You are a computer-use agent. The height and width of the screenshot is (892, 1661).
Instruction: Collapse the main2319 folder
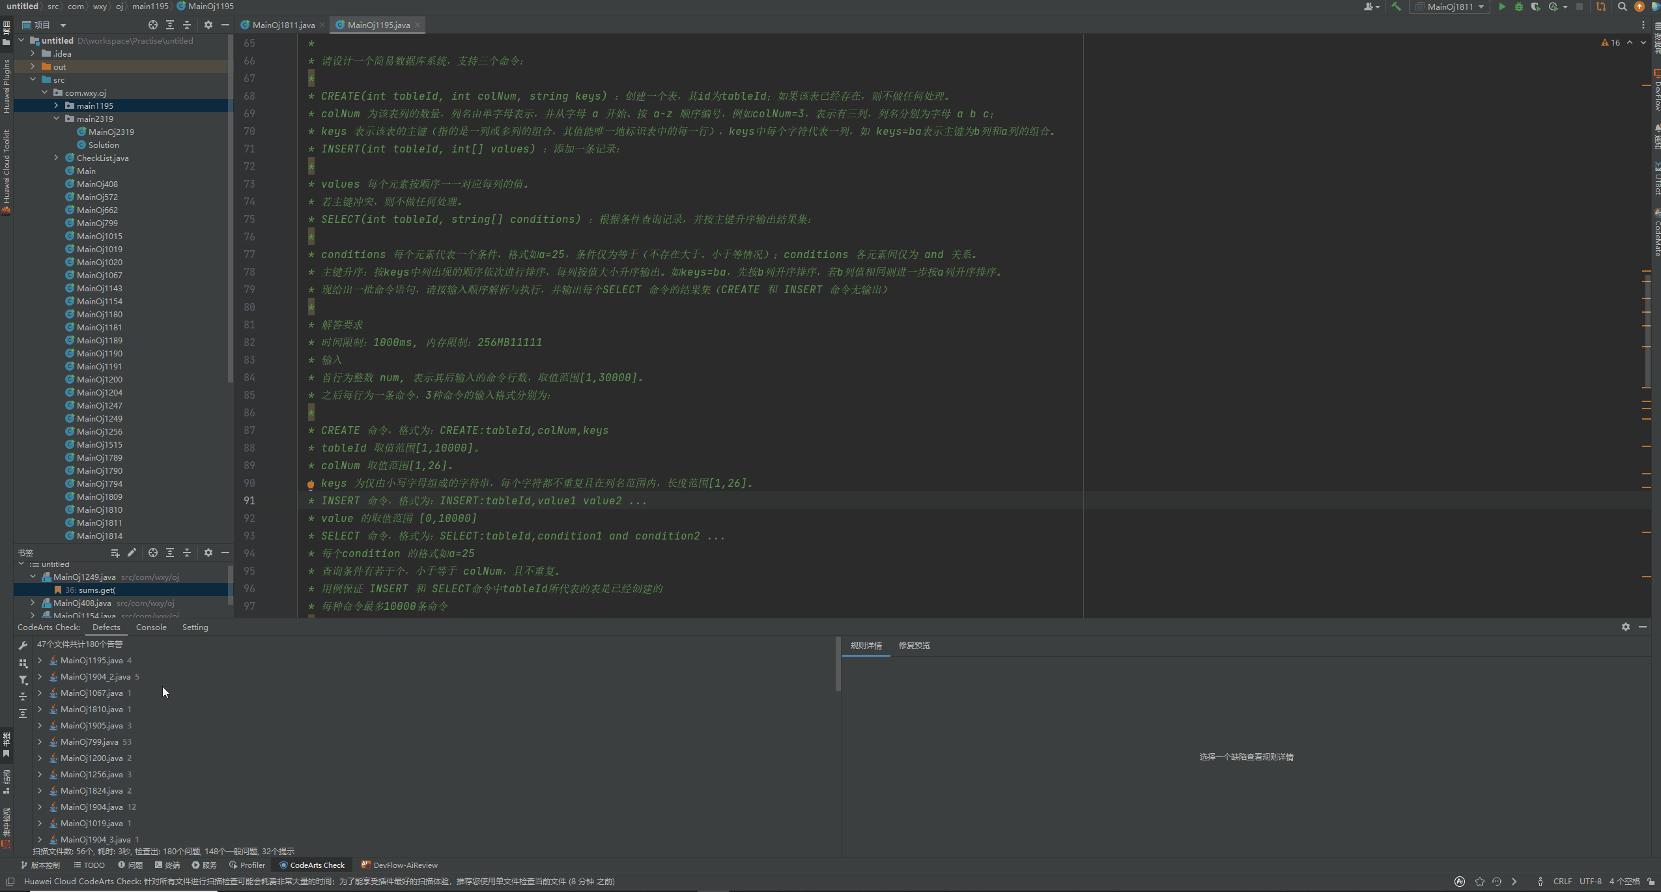point(56,119)
